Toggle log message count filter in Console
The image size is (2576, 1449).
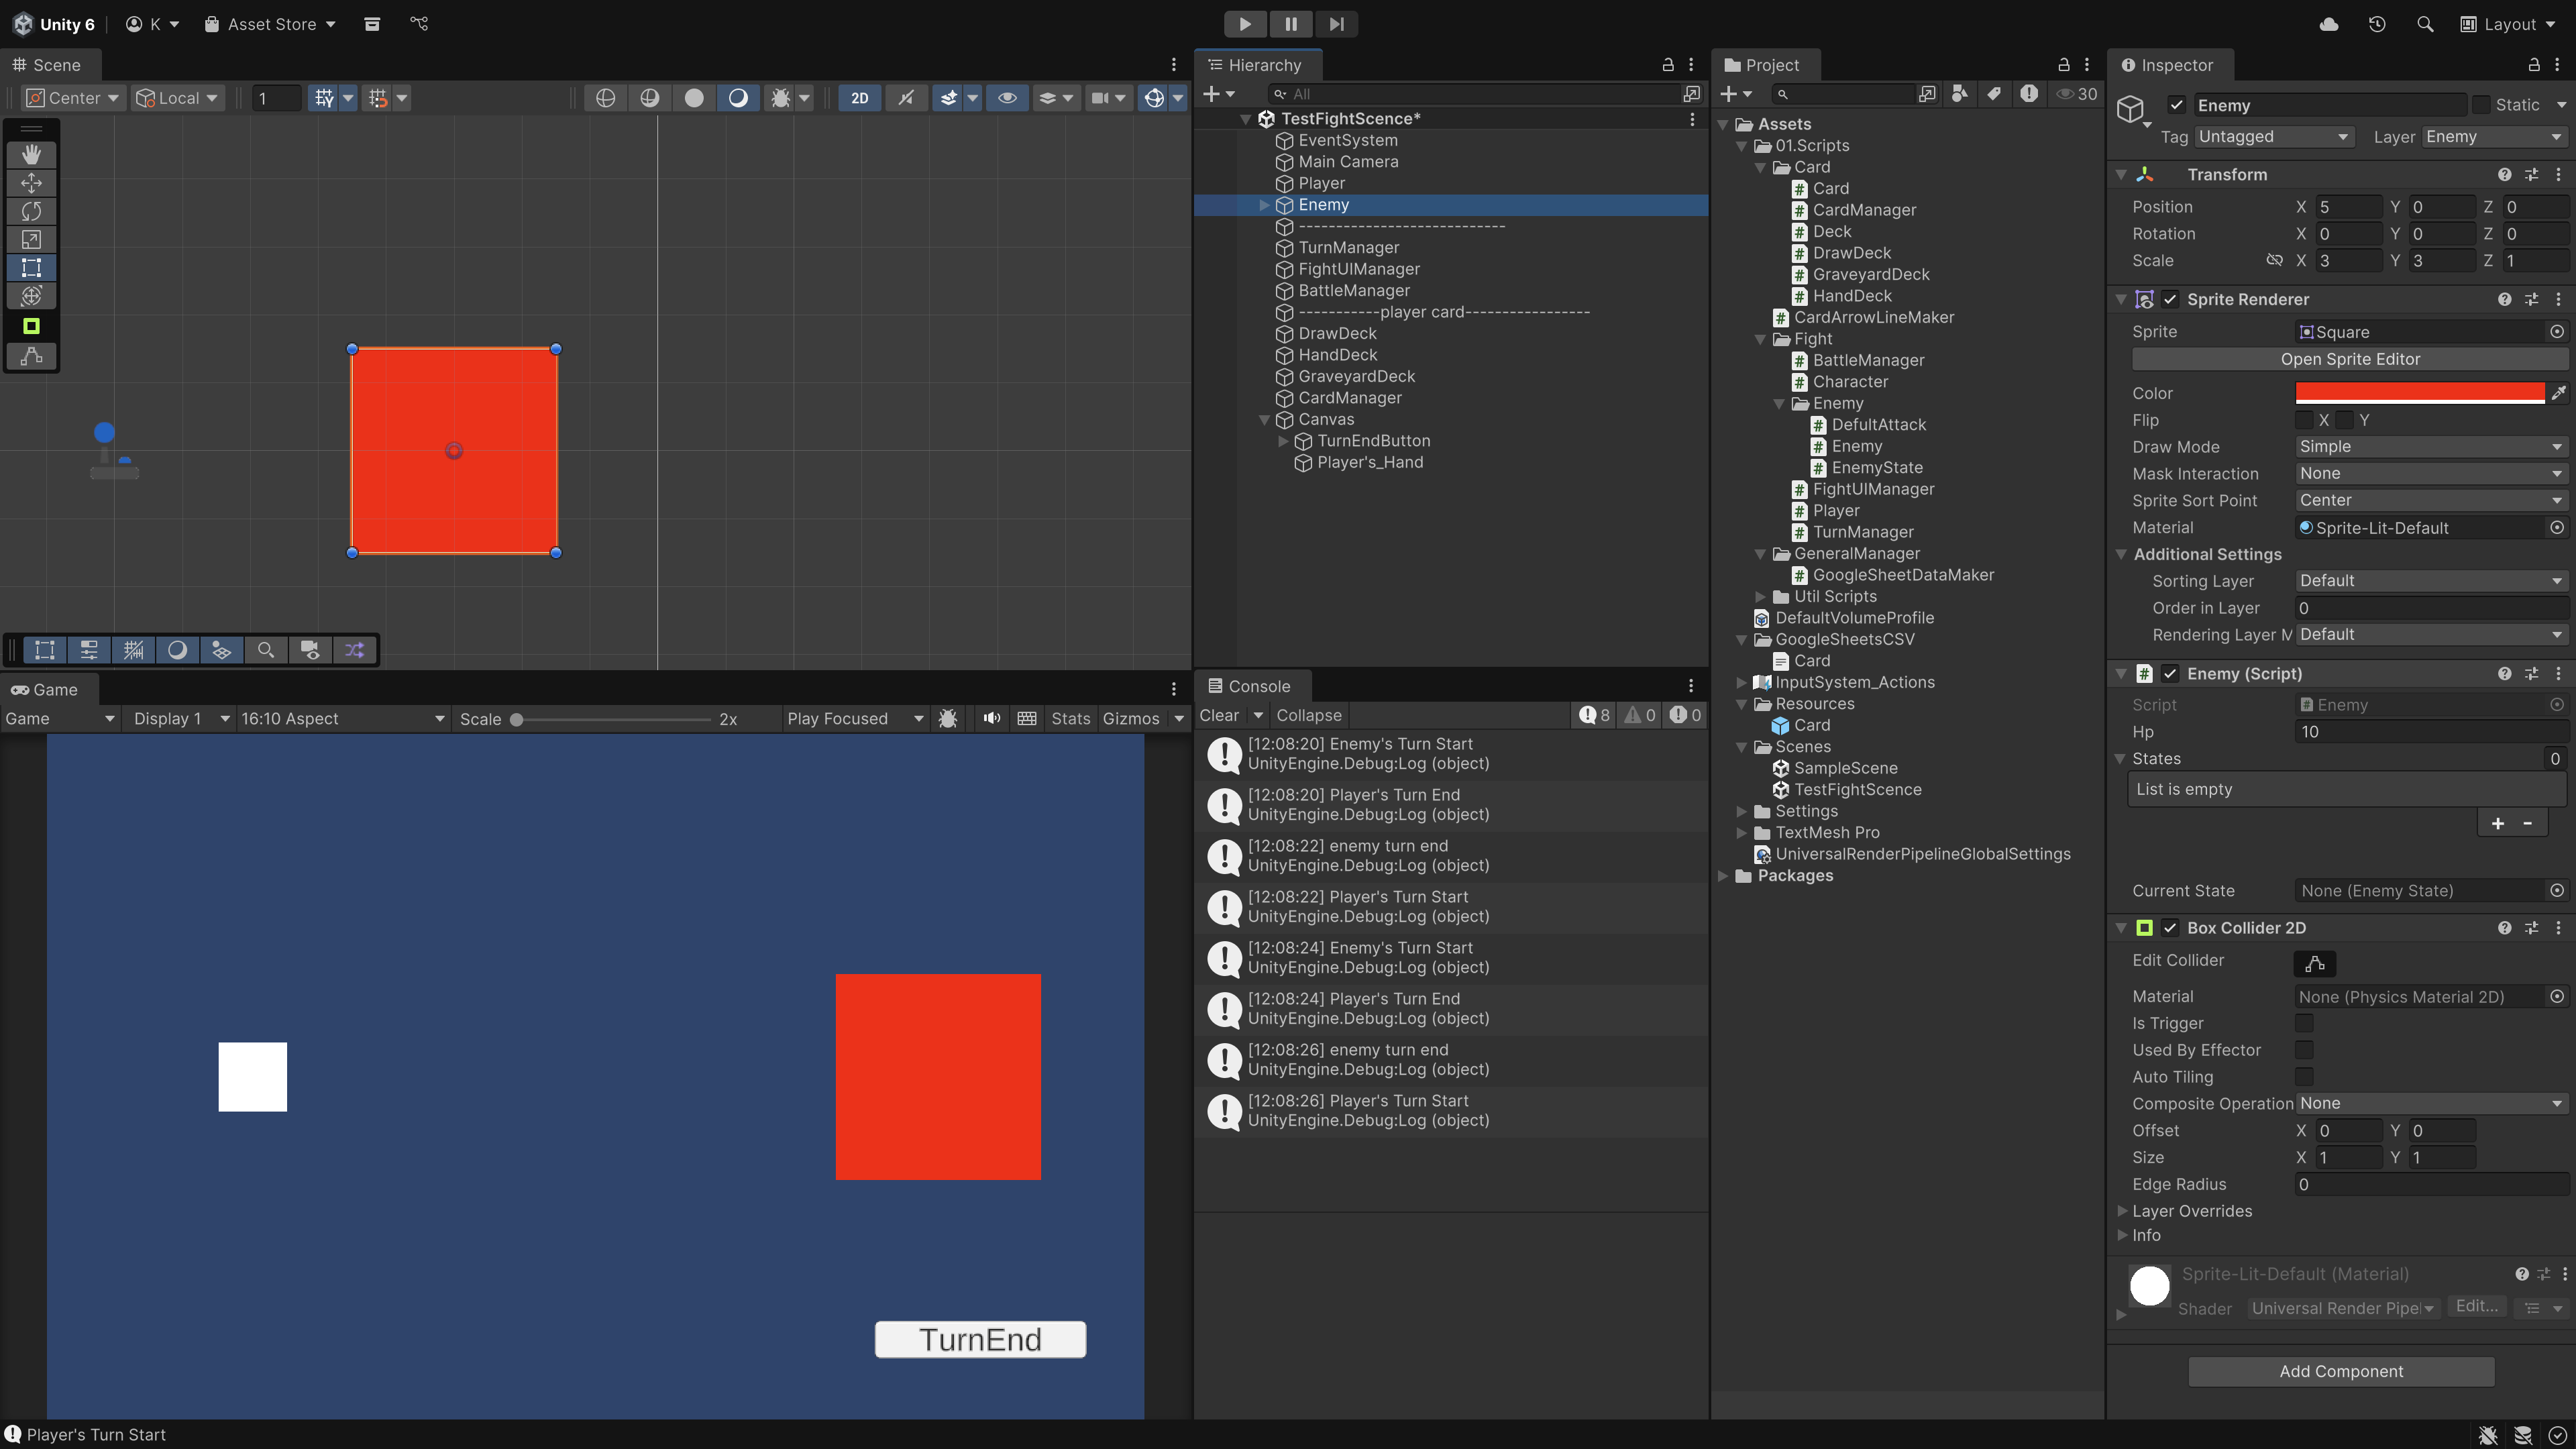tap(1595, 715)
